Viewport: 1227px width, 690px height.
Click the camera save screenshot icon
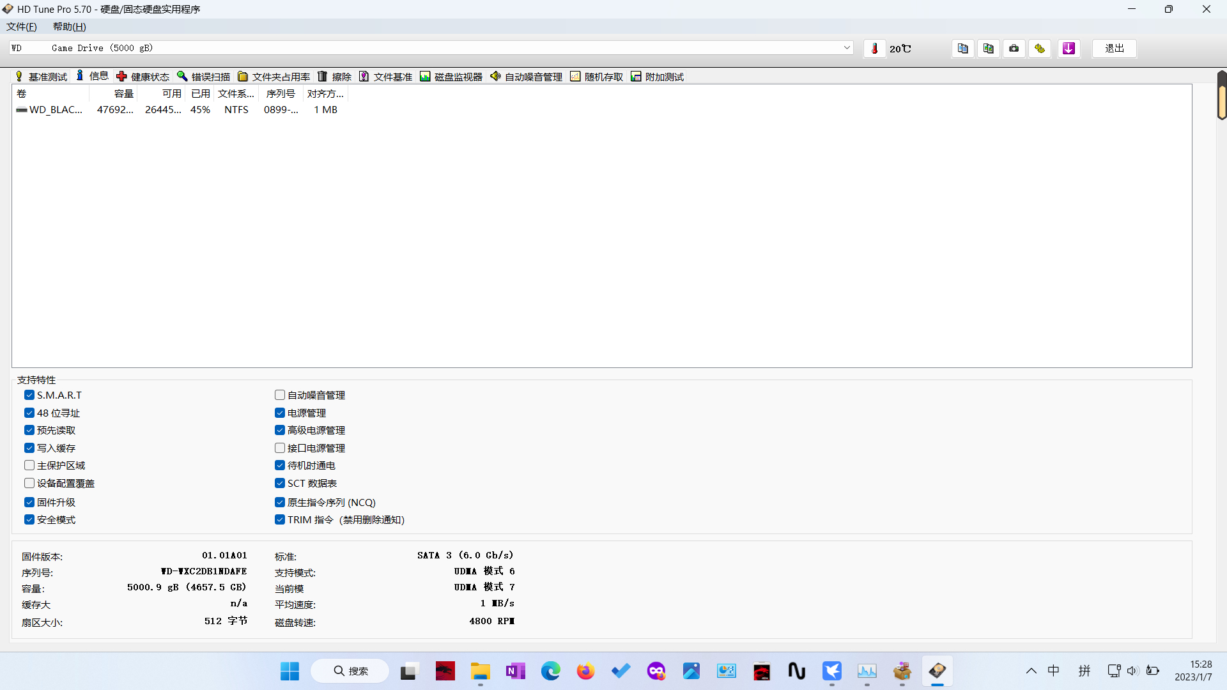(x=1014, y=49)
